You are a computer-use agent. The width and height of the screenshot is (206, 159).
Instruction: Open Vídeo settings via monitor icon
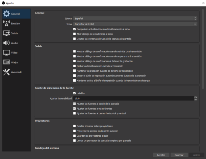click(6, 52)
